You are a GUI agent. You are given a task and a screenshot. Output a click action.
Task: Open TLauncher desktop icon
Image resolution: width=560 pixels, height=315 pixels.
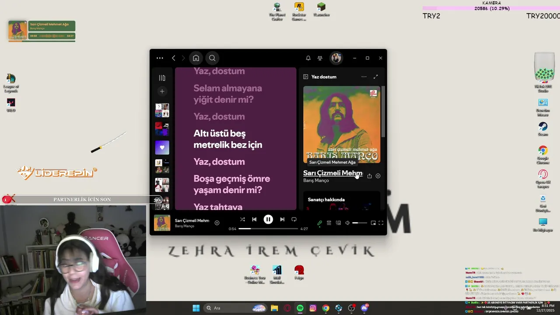click(x=322, y=10)
